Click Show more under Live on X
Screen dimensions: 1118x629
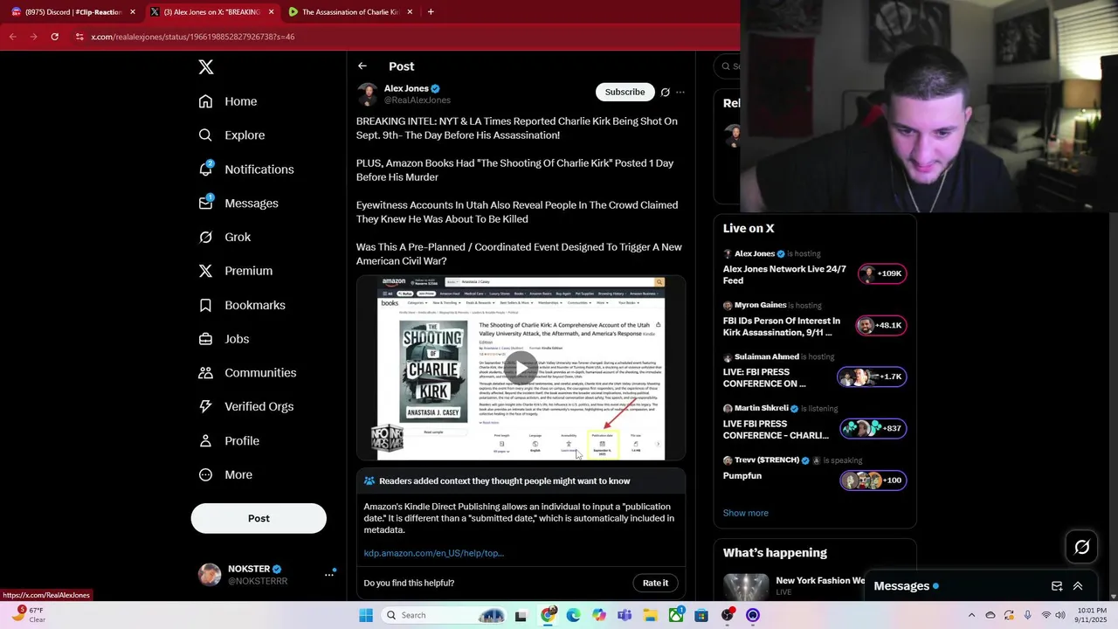pos(746,513)
